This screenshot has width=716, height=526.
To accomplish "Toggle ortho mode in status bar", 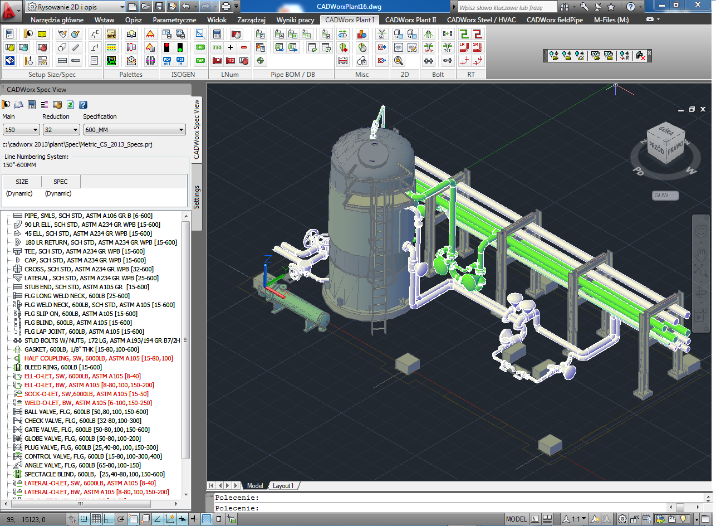I will click(x=109, y=519).
